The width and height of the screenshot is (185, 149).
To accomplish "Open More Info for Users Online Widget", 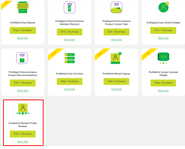I will [163, 38].
